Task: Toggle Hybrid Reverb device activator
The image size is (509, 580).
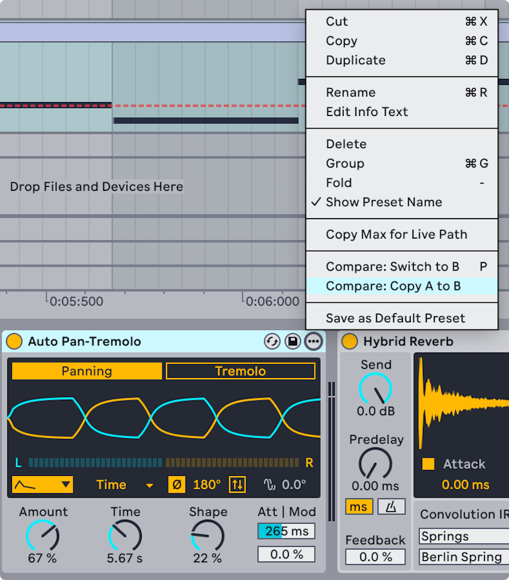Action: 349,341
